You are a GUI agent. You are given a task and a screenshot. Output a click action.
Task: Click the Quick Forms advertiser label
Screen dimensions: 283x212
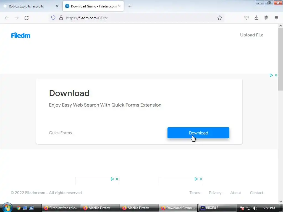coord(61,133)
